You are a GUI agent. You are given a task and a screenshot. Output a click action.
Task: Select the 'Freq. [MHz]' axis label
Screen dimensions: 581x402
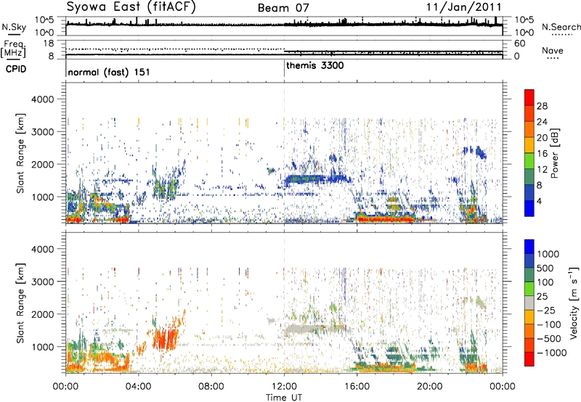click(14, 49)
